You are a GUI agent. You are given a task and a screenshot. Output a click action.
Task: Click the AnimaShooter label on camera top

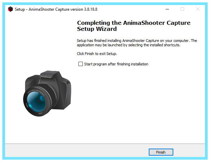click(x=46, y=77)
